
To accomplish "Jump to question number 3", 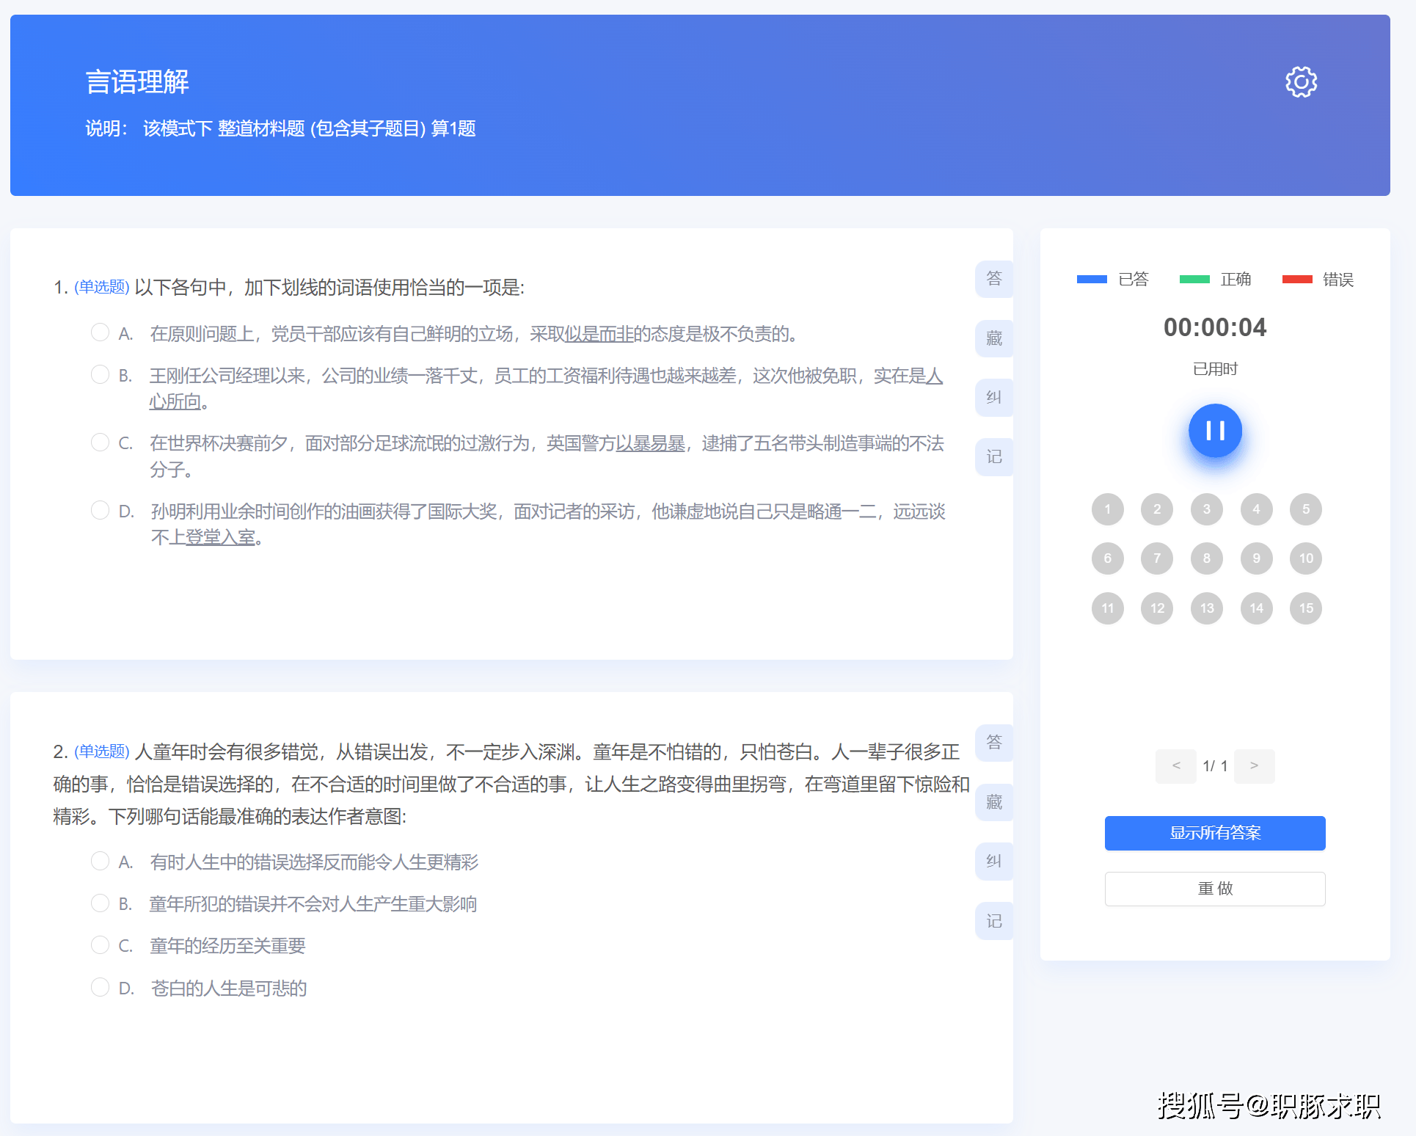I will (1206, 509).
